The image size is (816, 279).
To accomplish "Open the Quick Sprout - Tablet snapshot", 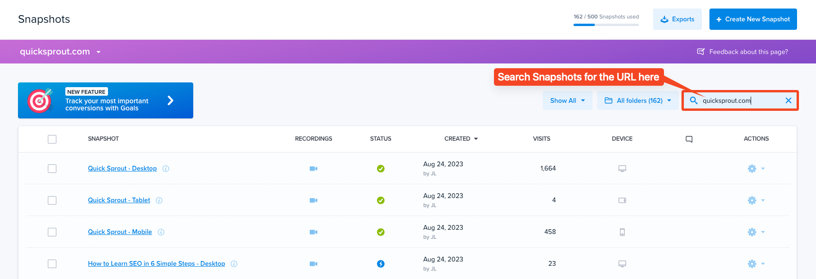I will pos(119,200).
